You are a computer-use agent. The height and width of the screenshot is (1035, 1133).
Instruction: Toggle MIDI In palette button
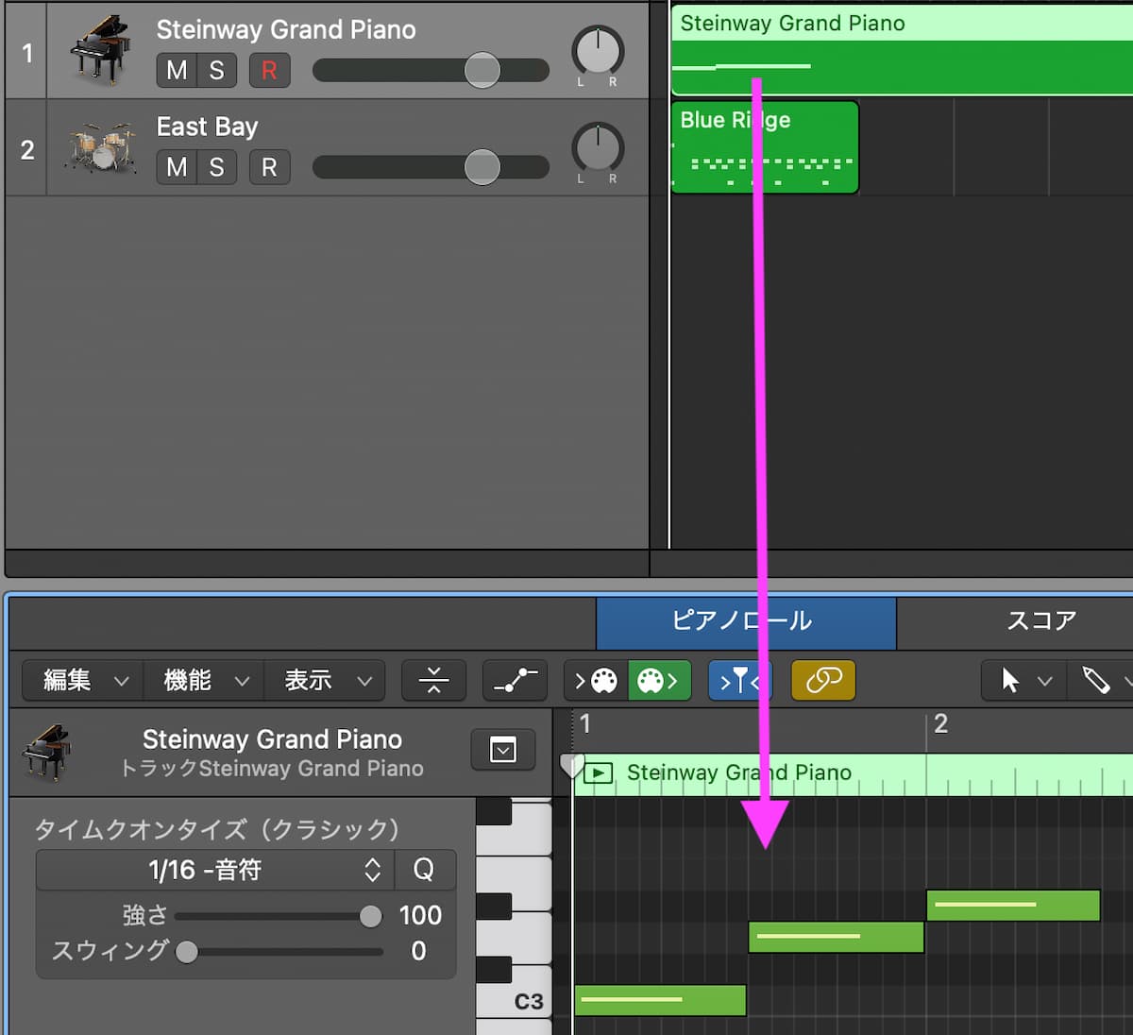point(596,680)
